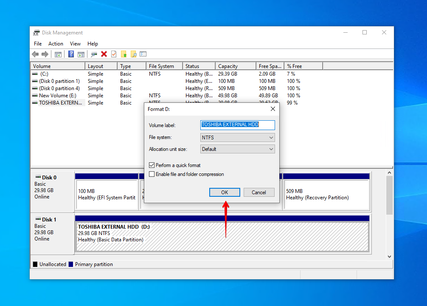Click the Disk 0 drive icon
Viewport: 427px width, 306px height.
click(38, 177)
